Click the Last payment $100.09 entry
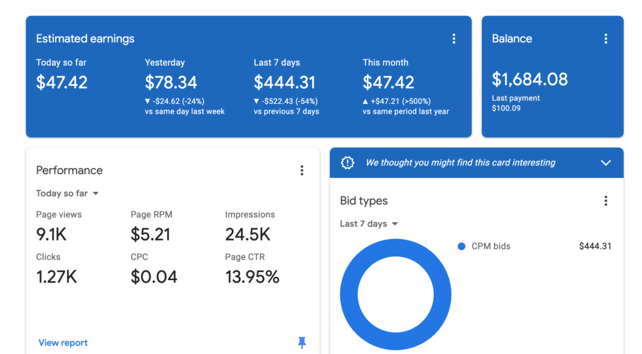This screenshot has height=354, width=642. click(x=515, y=103)
